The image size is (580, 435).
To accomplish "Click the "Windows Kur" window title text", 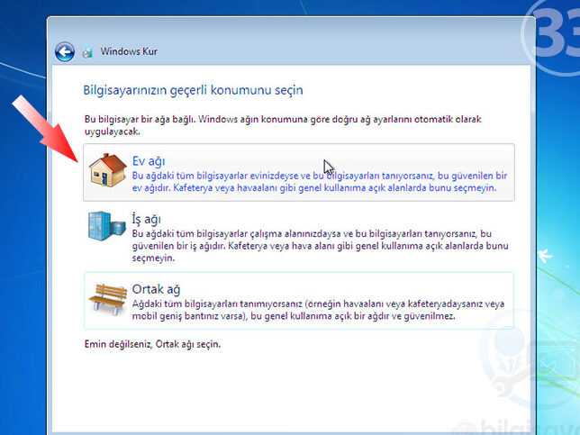I will (x=129, y=51).
